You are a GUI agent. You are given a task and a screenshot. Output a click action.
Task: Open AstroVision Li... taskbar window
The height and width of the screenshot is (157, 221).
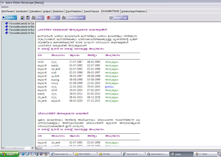tap(157, 154)
